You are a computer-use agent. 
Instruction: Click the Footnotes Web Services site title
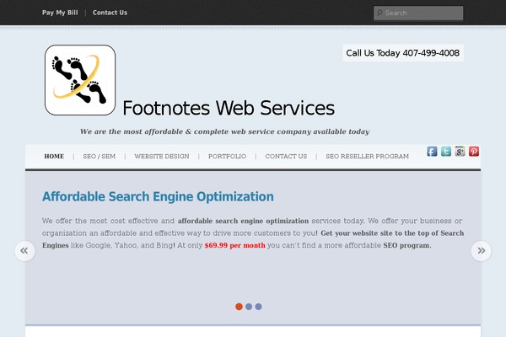(x=229, y=108)
